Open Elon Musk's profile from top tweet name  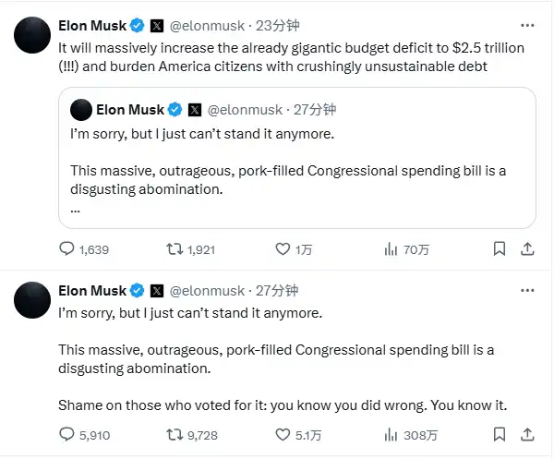[91, 25]
